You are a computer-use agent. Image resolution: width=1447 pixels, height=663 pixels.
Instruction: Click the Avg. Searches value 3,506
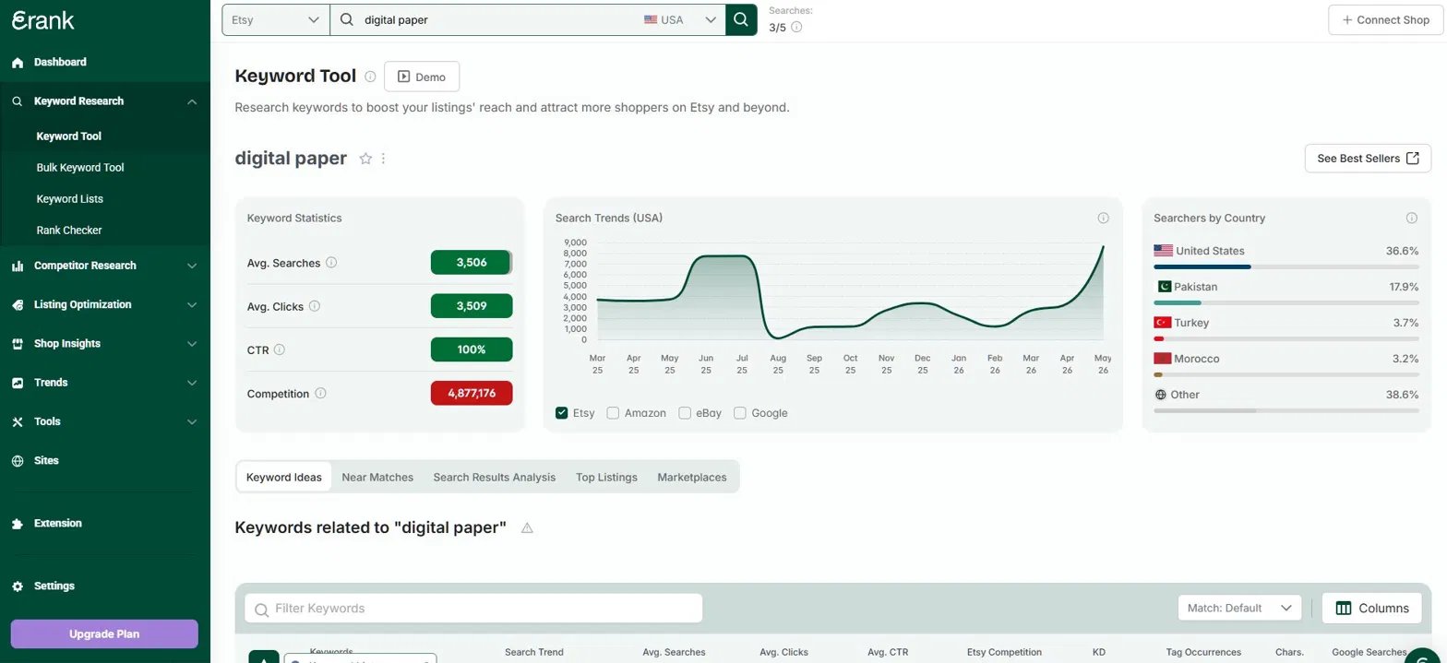[x=471, y=263]
